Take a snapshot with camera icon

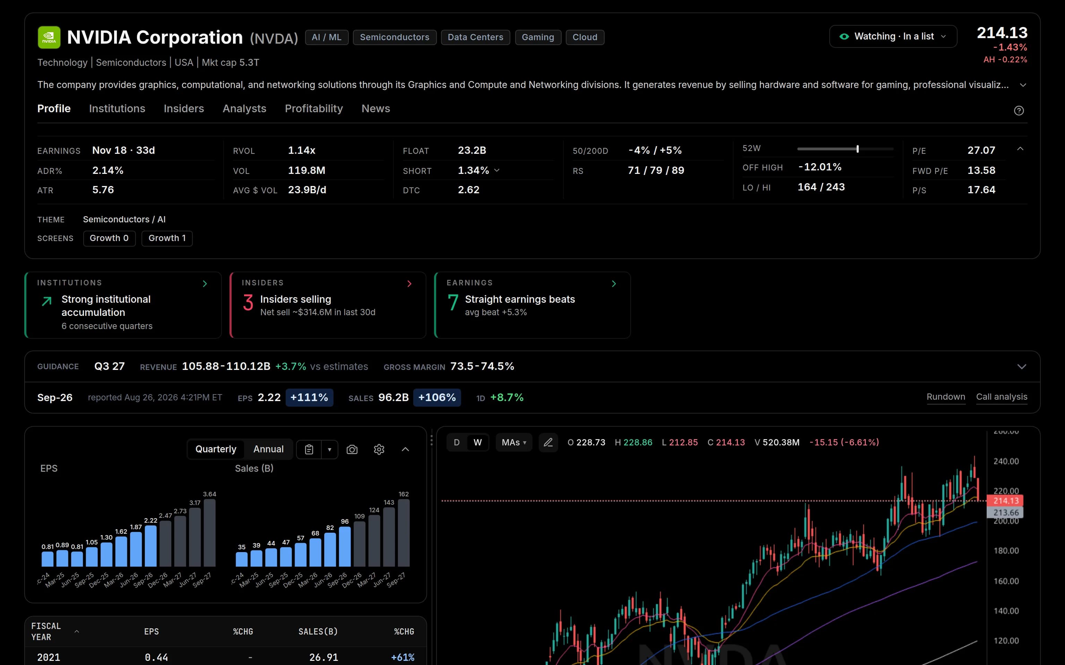click(x=352, y=449)
